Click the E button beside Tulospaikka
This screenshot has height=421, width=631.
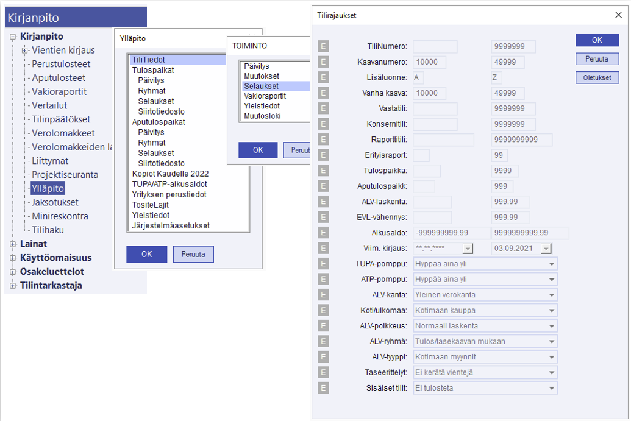(323, 171)
